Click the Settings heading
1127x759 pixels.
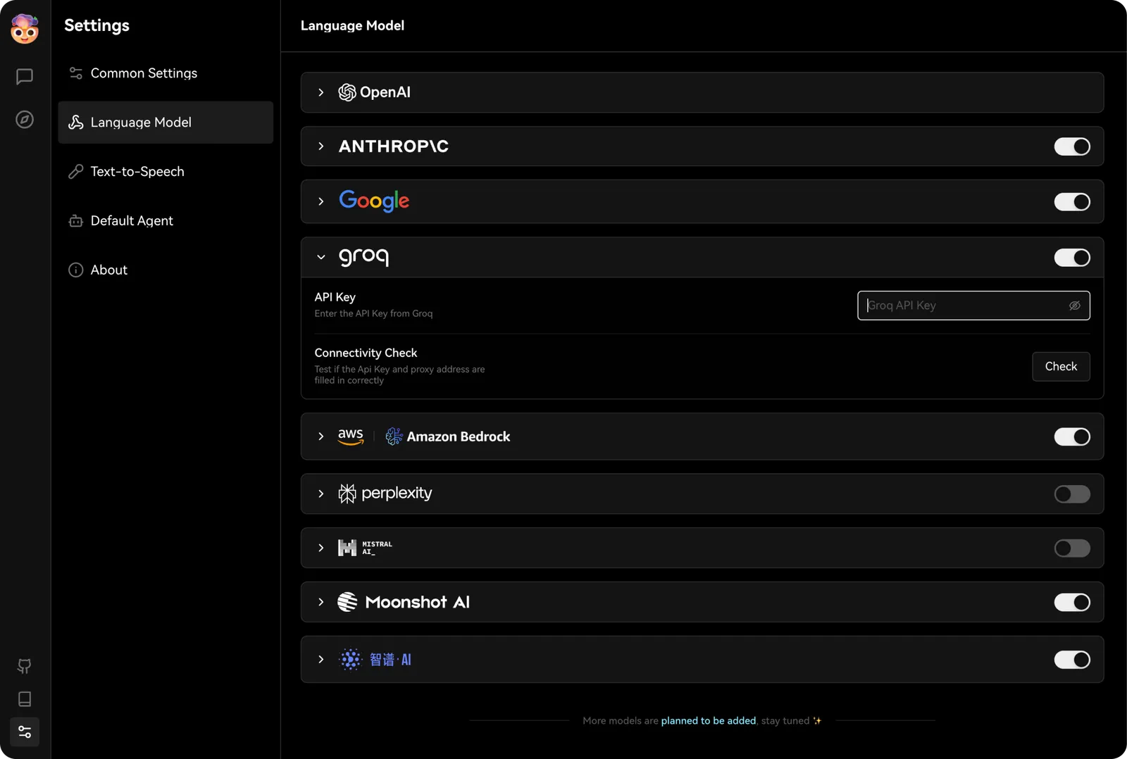click(96, 25)
